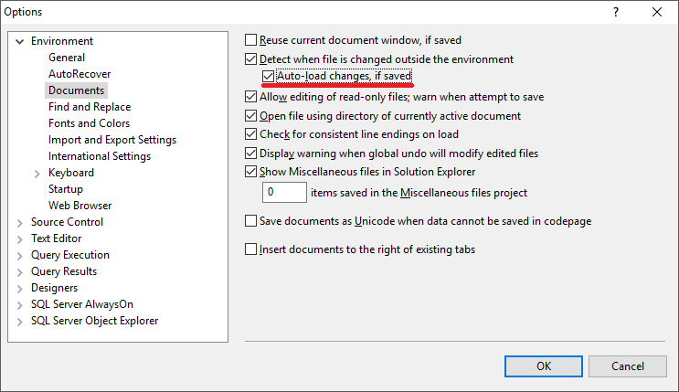
Task: Click the Cancel button
Action: point(628,366)
